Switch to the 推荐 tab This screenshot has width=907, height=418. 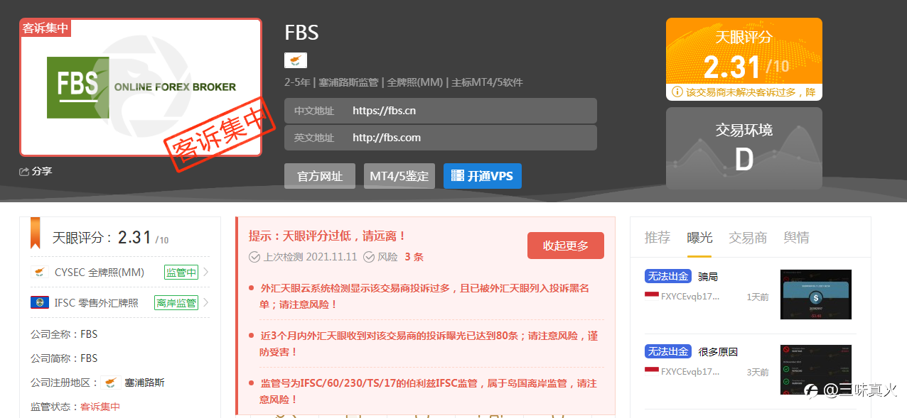[658, 238]
